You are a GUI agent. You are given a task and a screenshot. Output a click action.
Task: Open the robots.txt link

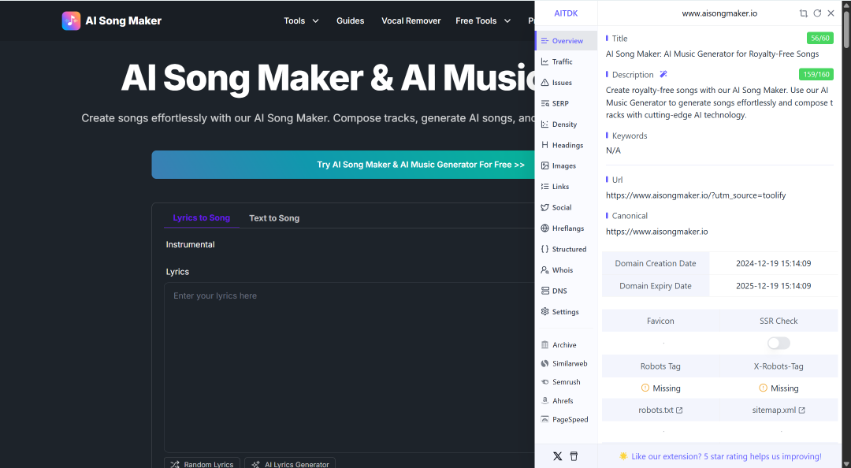pyautogui.click(x=660, y=410)
